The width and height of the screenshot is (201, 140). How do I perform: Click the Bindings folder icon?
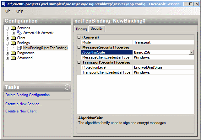(14, 43)
